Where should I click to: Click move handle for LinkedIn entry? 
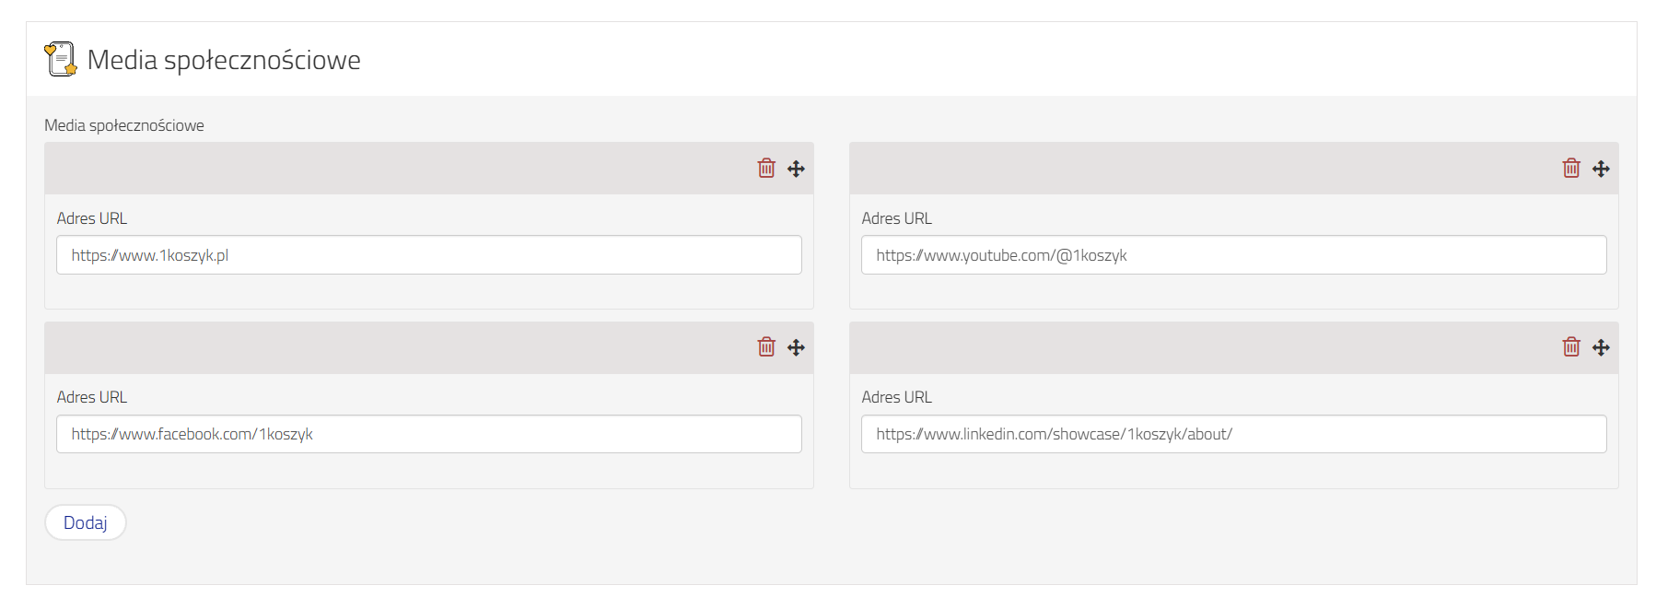[1601, 347]
